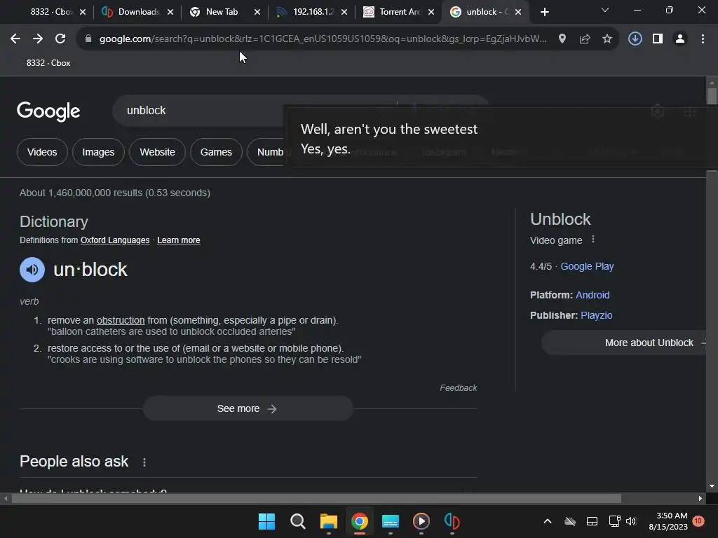
Task: Follow the obstruction definition link
Action: 121,320
